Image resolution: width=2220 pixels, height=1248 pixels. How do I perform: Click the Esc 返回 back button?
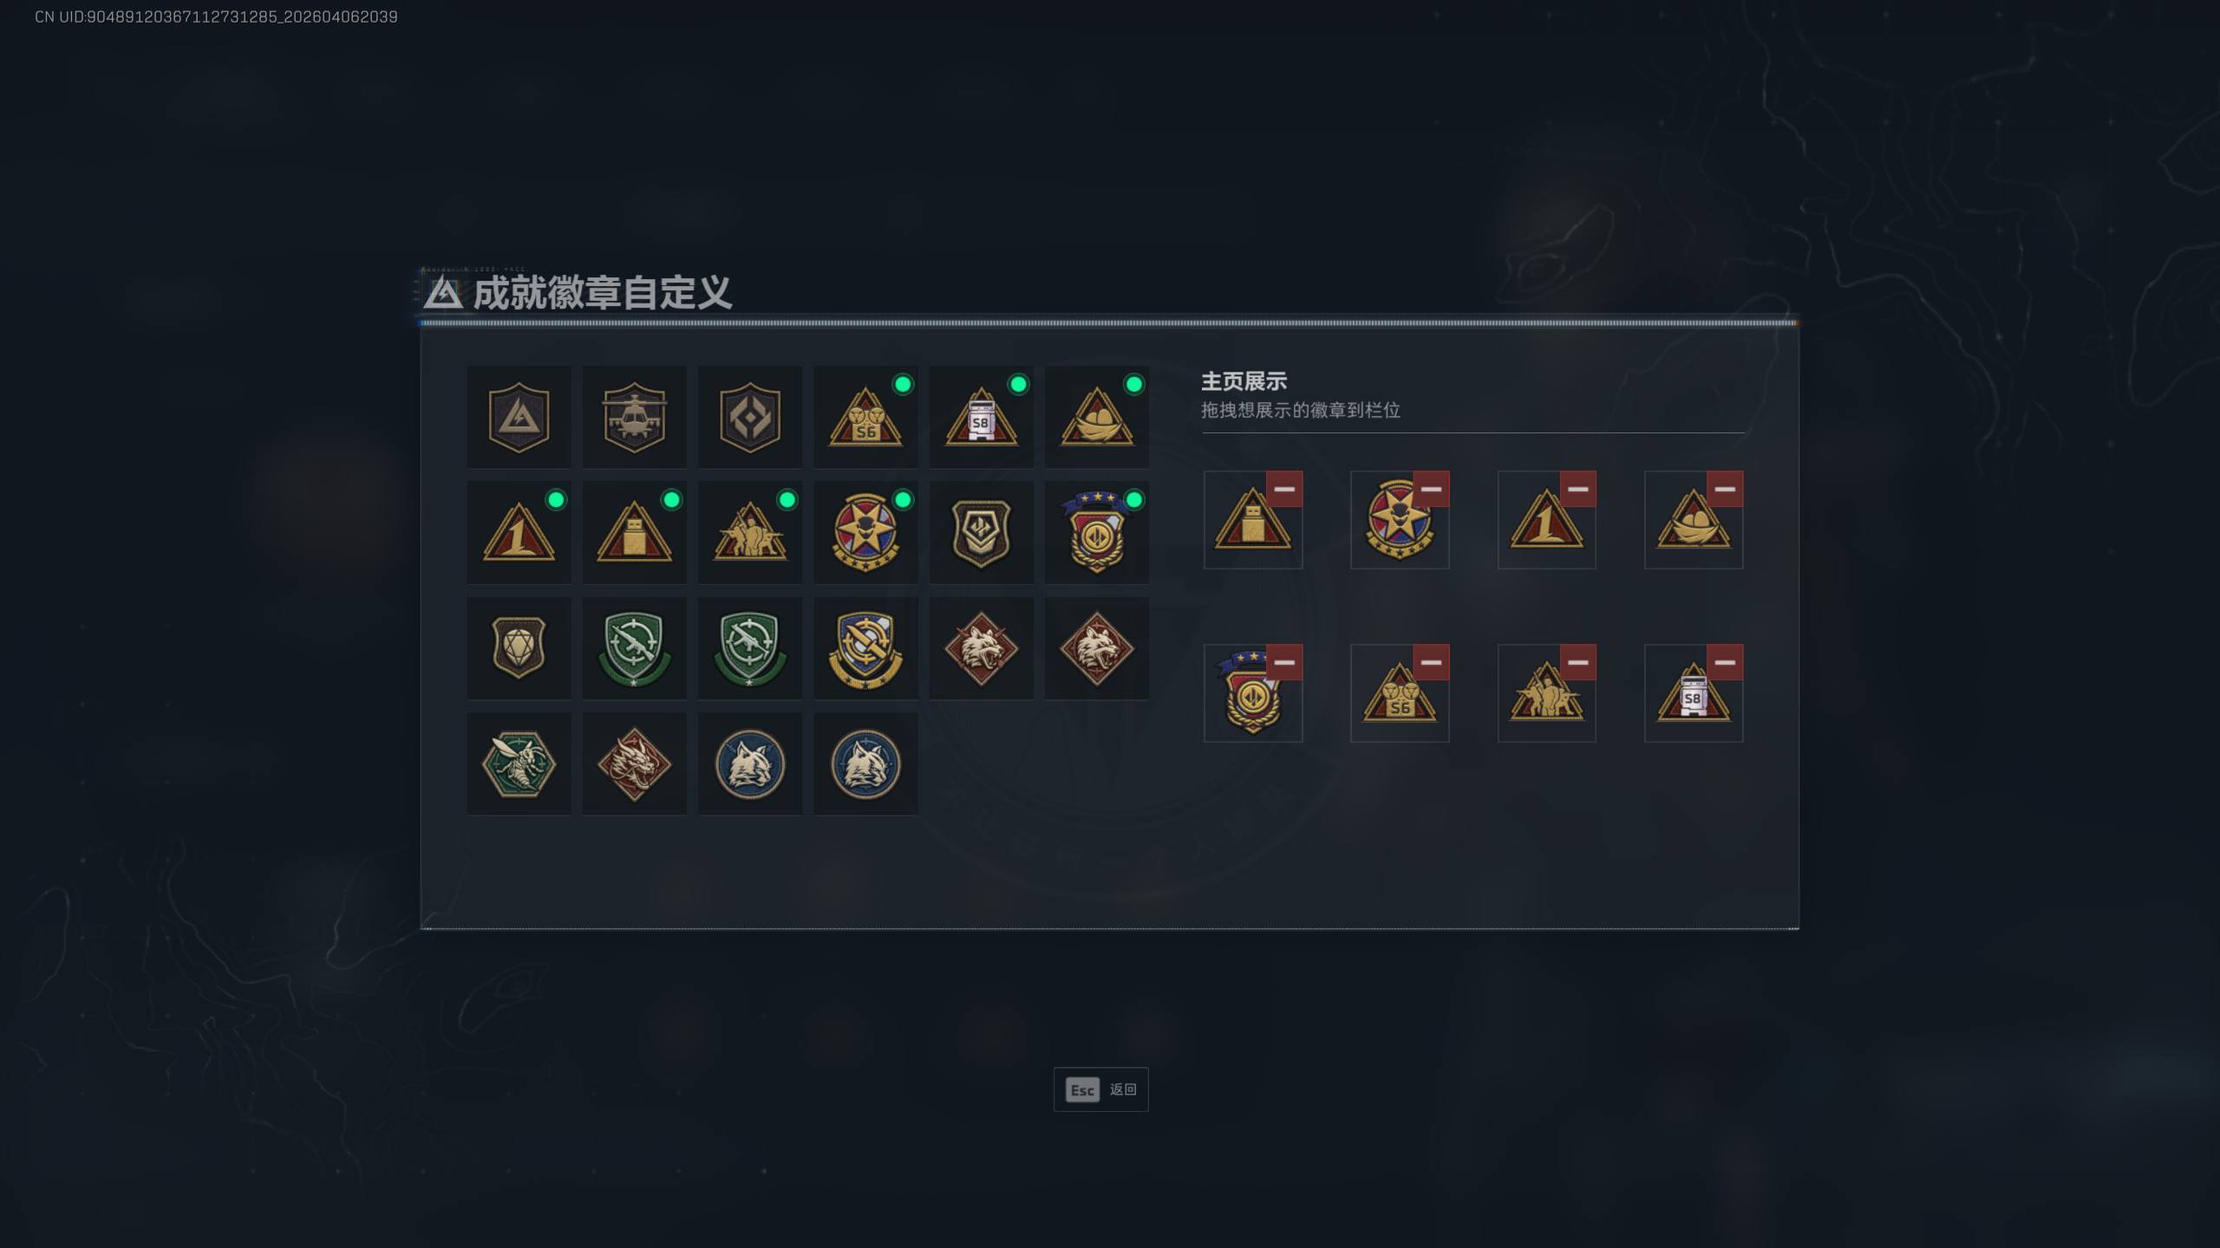[1100, 1089]
